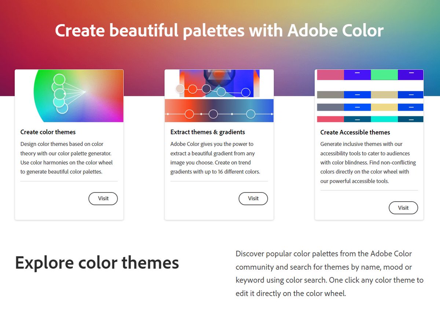Visit the Extract themes & gradients page

pos(253,198)
